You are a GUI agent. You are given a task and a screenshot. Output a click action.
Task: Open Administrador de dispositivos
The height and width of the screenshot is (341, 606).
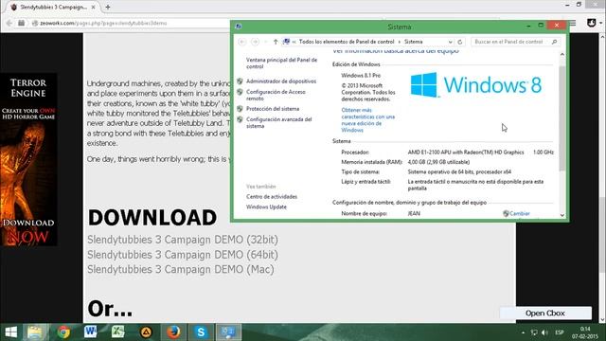281,81
